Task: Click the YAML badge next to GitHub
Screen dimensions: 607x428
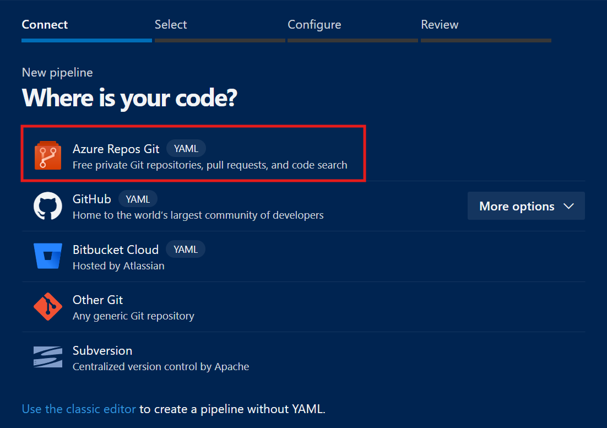Action: coord(138,199)
